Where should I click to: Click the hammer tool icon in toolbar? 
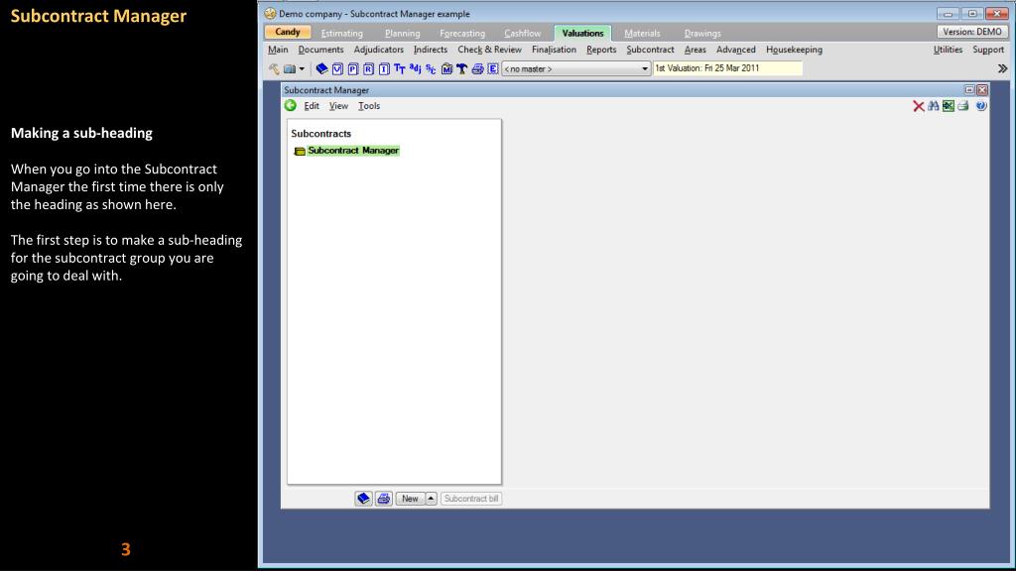click(274, 68)
